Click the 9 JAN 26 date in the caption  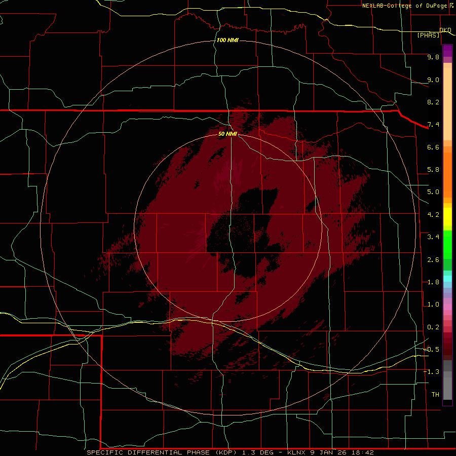(327, 452)
